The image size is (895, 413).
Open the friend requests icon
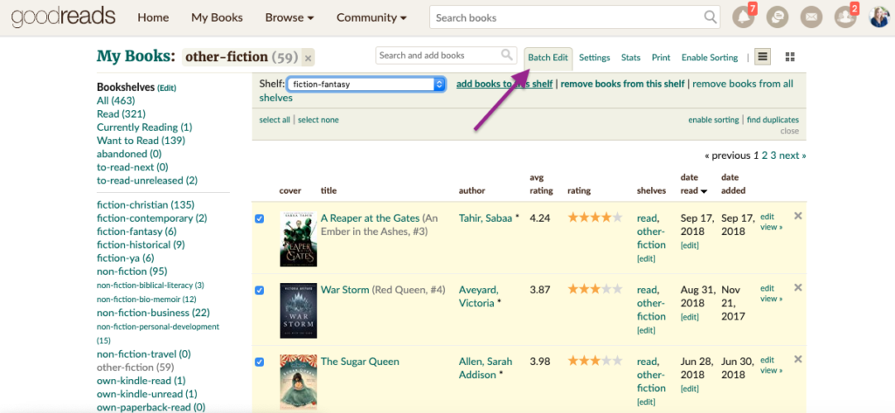tap(845, 17)
